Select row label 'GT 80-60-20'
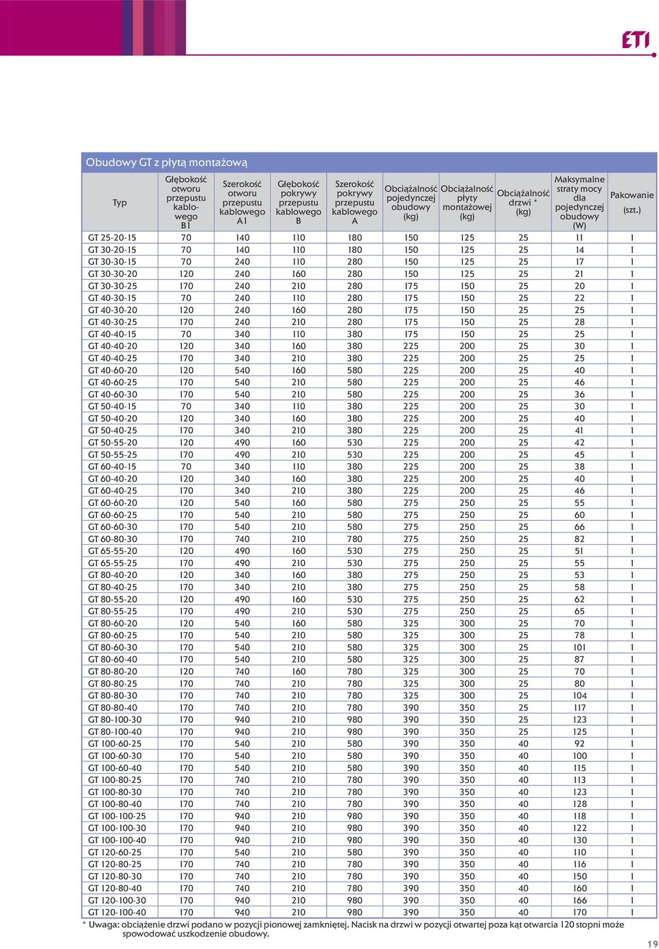 pyautogui.click(x=113, y=623)
